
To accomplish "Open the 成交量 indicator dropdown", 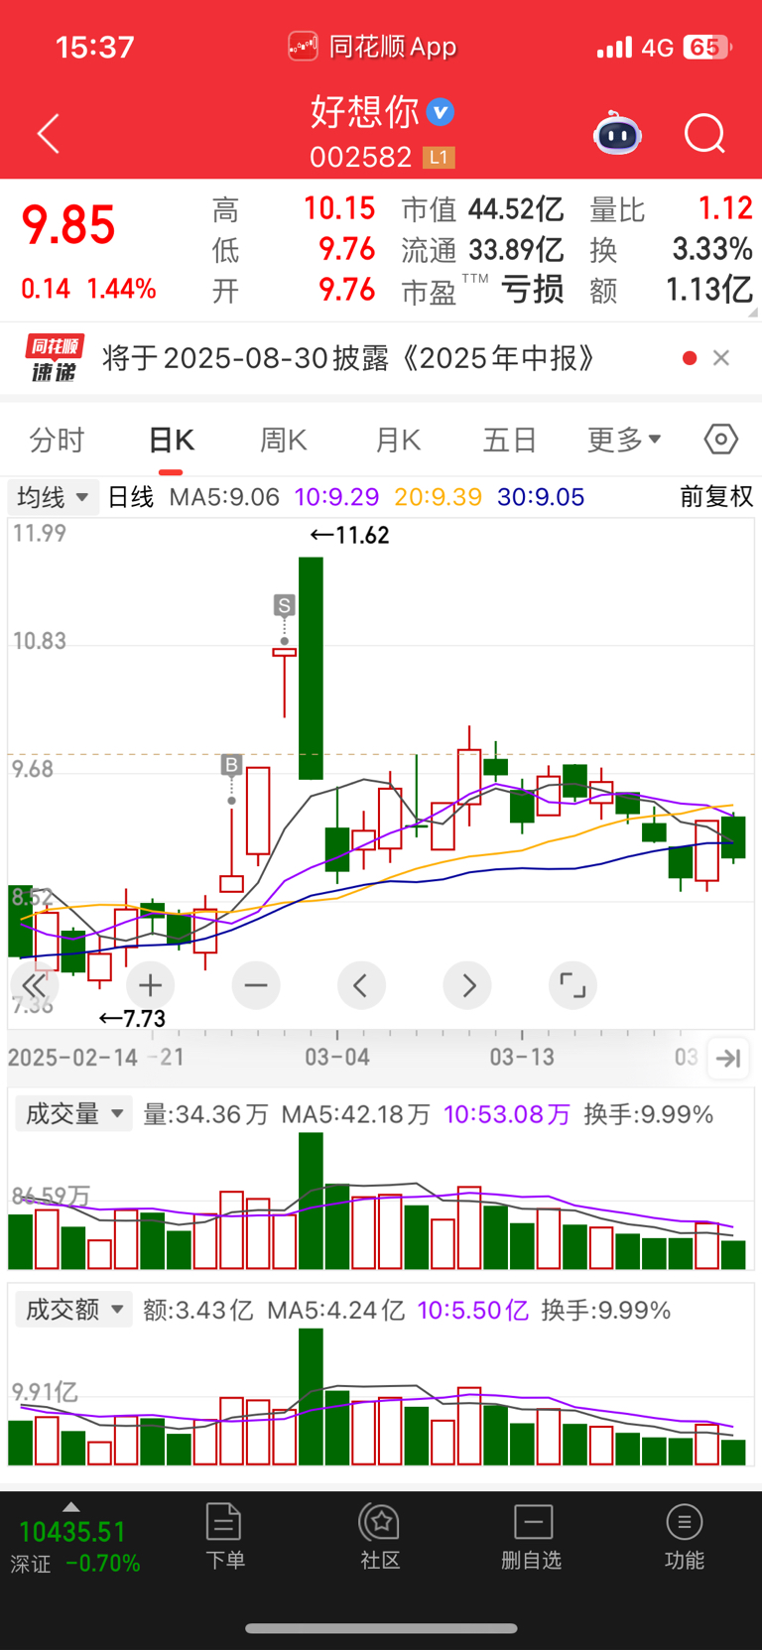I will pos(74,1114).
